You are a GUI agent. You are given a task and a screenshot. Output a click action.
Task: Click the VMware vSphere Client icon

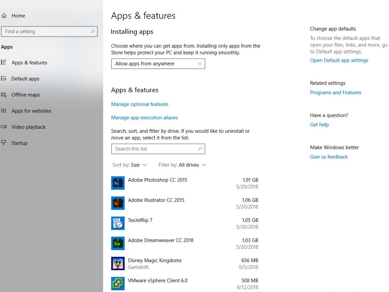coord(118,284)
